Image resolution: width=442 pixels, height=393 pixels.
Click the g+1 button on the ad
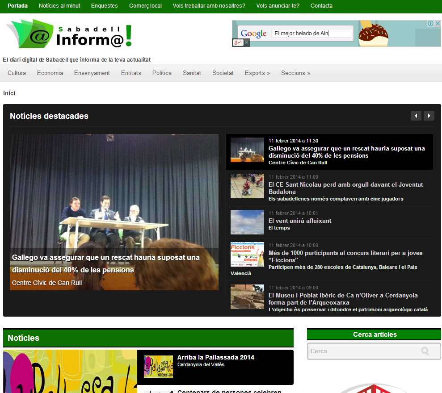238,42
